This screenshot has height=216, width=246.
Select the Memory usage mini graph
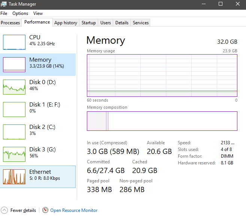click(14, 65)
